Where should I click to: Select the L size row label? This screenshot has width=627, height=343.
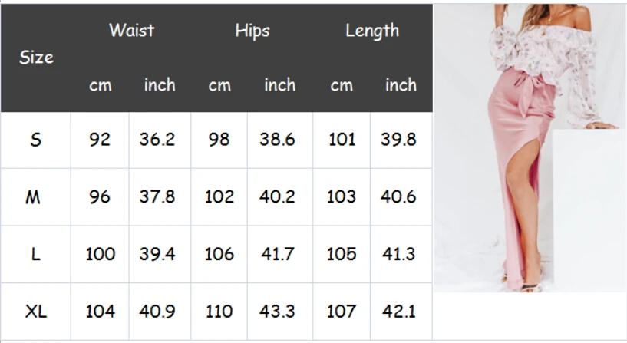35,254
